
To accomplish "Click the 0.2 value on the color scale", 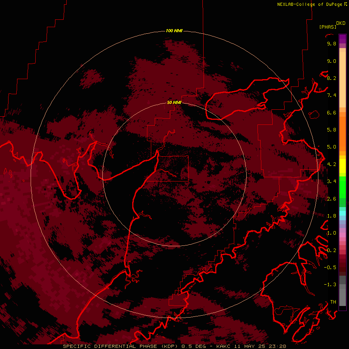I will point(332,251).
